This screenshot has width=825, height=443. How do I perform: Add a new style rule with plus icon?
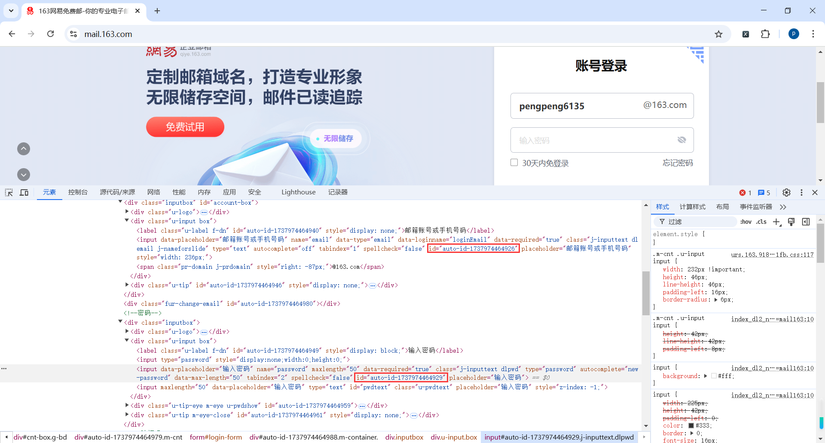[x=777, y=222]
